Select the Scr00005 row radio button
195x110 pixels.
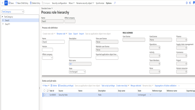click(44, 95)
